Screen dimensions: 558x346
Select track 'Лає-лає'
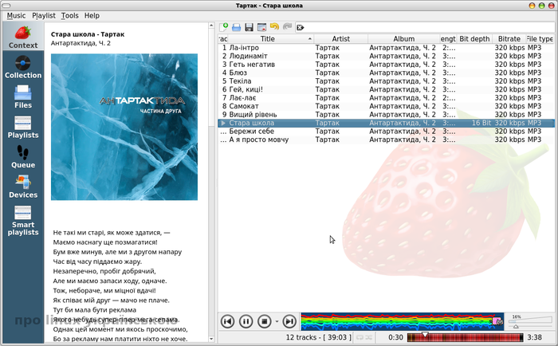point(386,98)
